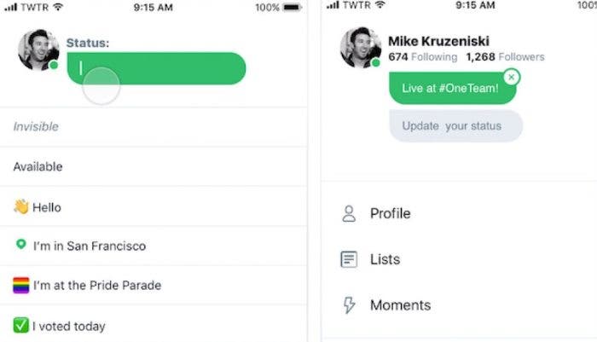
Task: Click the Moments lightning bolt icon
Action: click(349, 305)
